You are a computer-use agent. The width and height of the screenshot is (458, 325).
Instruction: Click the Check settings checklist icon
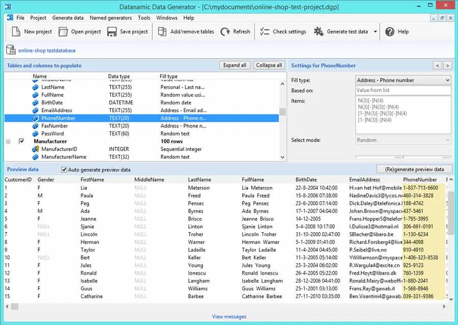[x=264, y=32]
